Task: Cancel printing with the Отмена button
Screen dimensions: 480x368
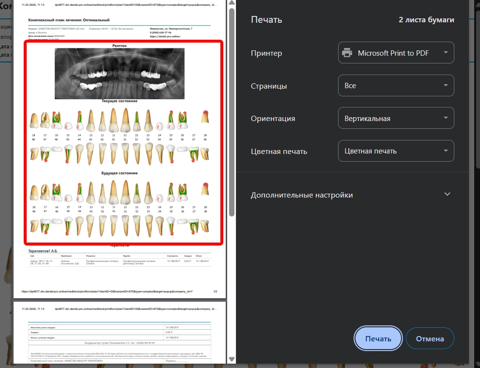Action: pos(430,338)
